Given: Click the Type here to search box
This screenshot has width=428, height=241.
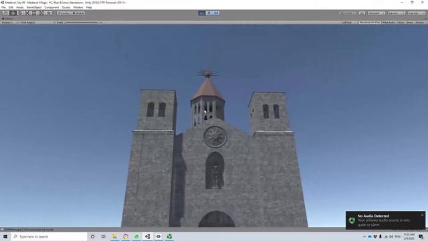Looking at the screenshot, I should tap(49, 236).
